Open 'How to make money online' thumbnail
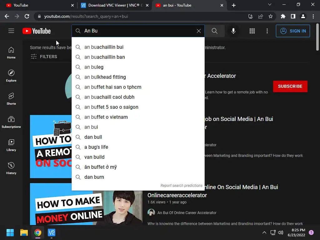The image size is (320, 240). point(86,207)
